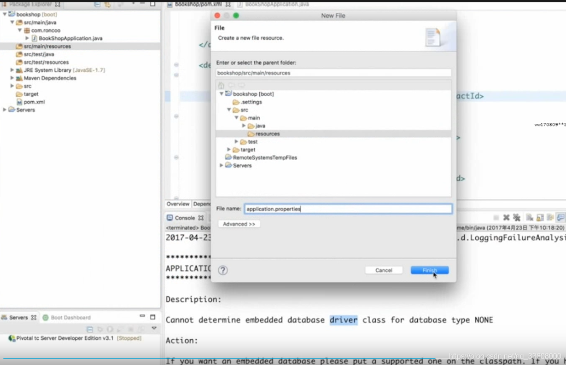
Task: Collapse the com.roncoo package node
Action: 19,30
